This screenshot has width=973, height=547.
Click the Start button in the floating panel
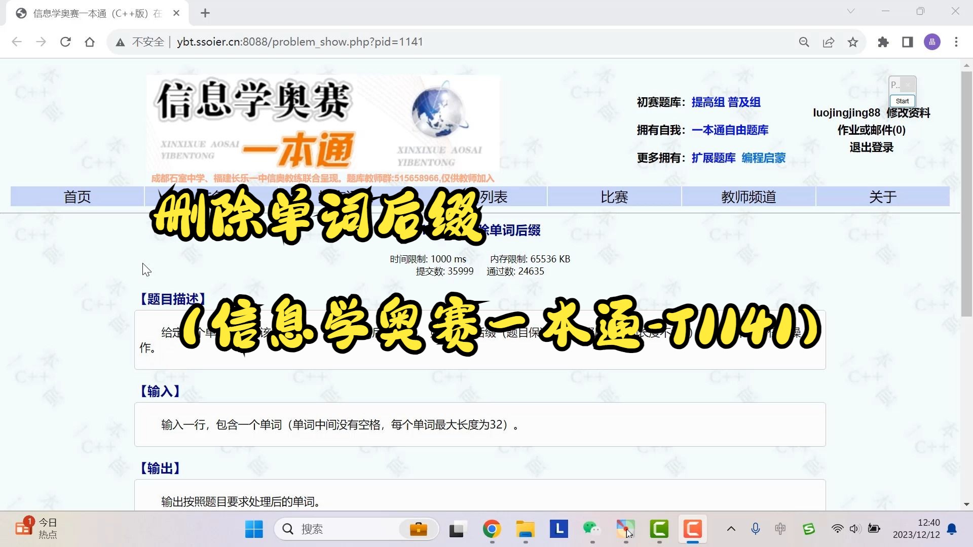tap(902, 101)
